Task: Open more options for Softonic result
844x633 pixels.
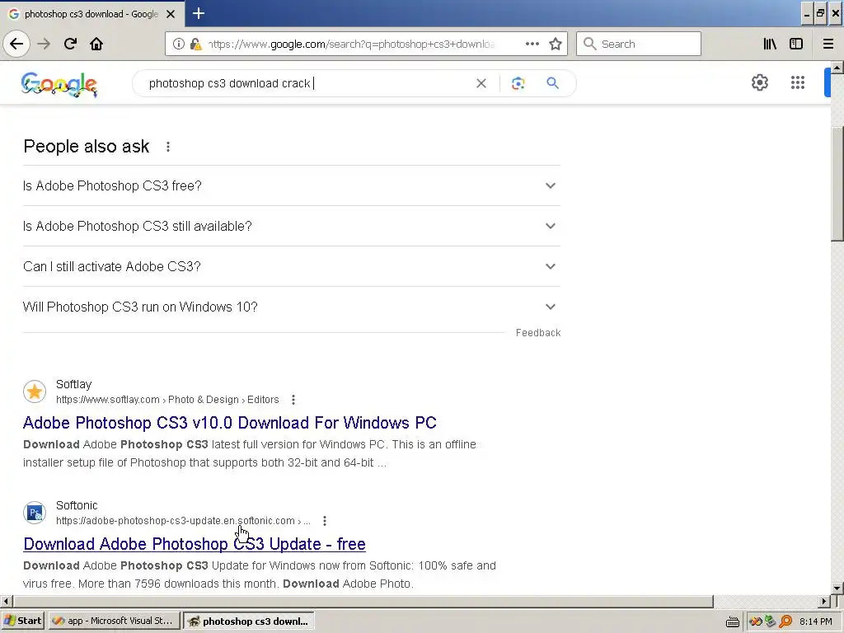Action: coord(325,521)
